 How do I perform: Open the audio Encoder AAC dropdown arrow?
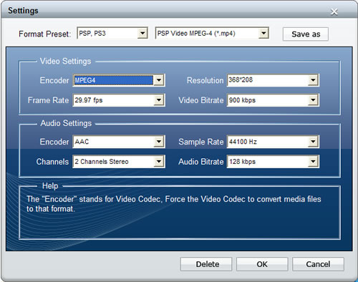[159, 142]
